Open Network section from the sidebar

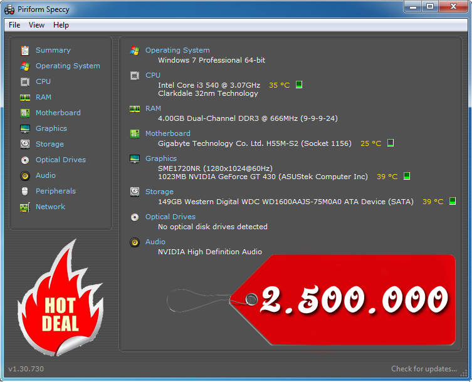coord(50,207)
